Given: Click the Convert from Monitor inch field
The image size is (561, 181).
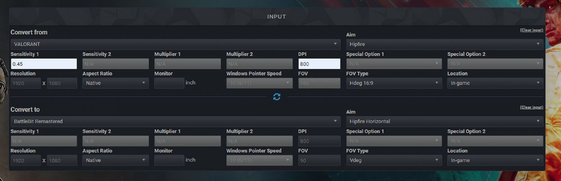Looking at the screenshot, I should [169, 83].
